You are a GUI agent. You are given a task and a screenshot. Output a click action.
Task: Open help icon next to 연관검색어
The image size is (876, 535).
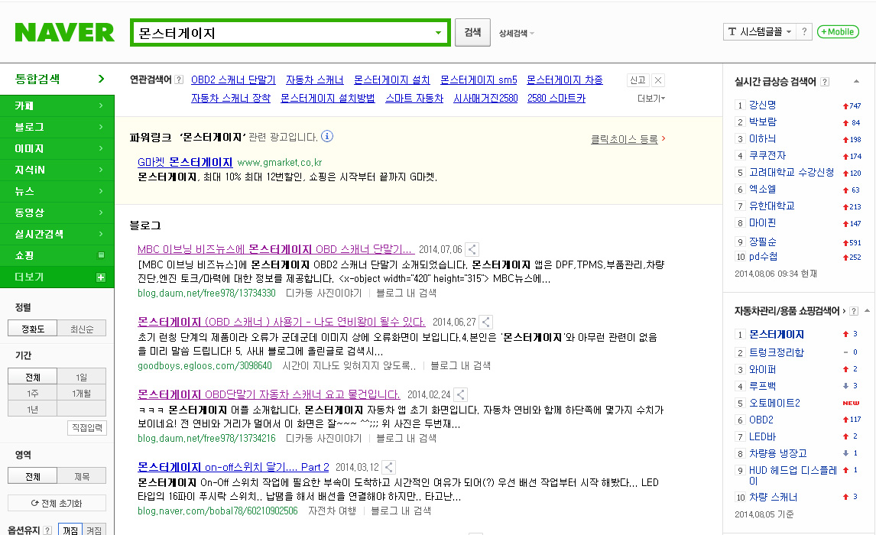179,79
